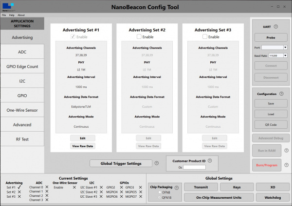This screenshot has width=292, height=206.
Task: Click Edit under Advertising Set #1
Action: tap(83, 138)
